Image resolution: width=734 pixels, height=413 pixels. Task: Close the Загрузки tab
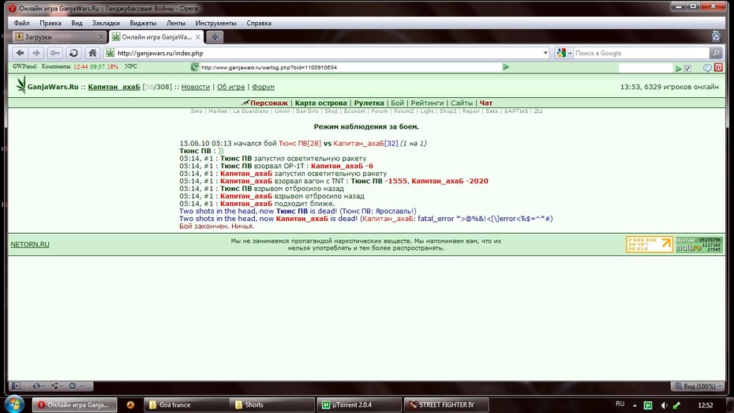pyautogui.click(x=101, y=37)
